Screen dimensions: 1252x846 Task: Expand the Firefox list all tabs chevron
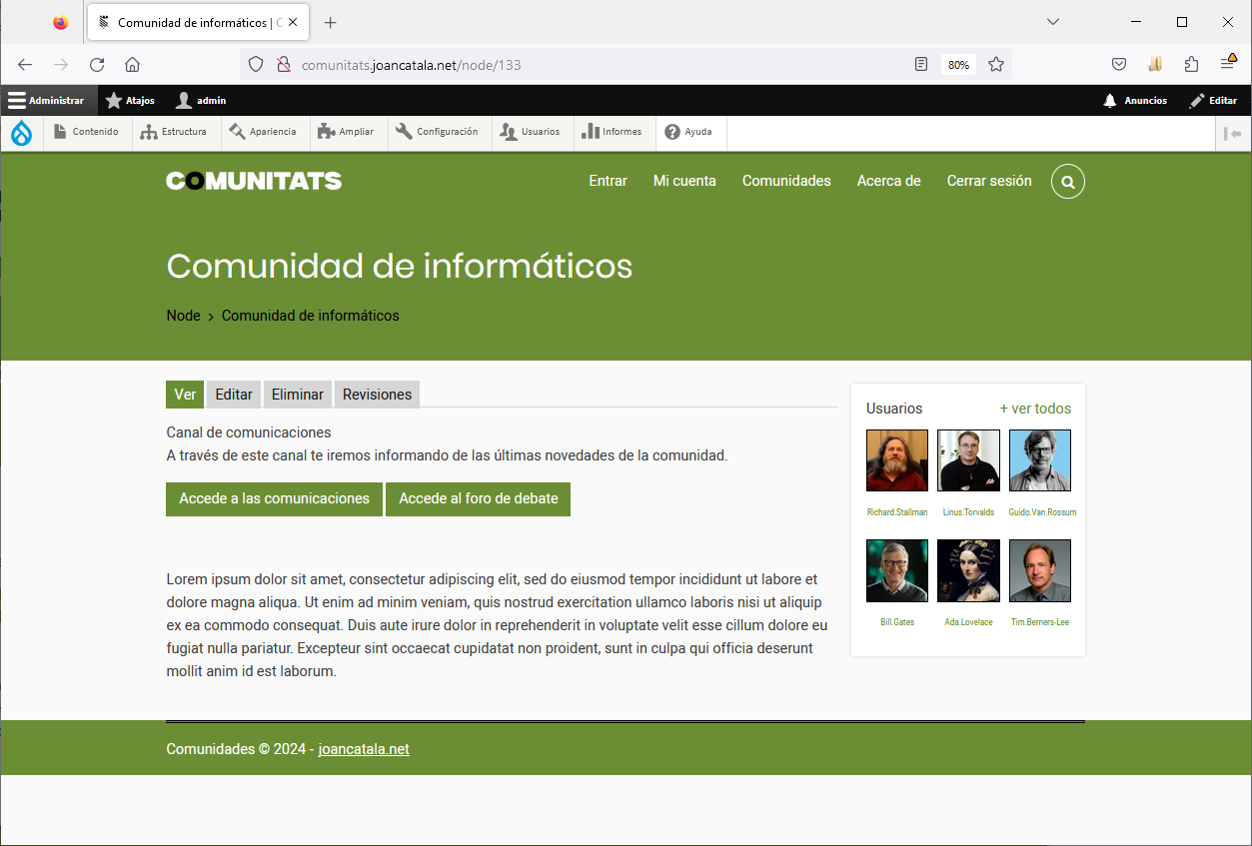1052,22
